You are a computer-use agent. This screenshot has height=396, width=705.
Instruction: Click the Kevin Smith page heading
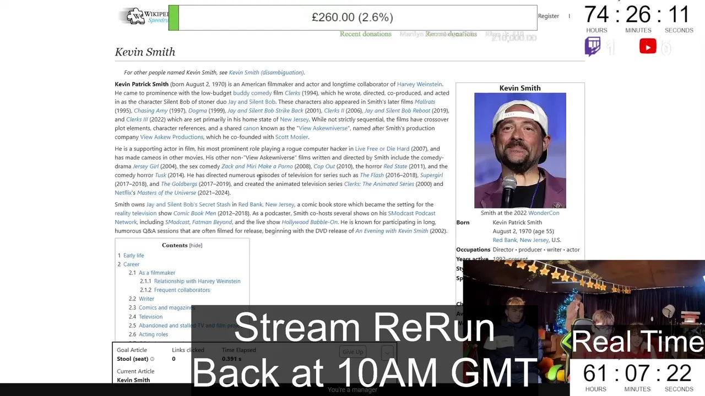point(145,52)
